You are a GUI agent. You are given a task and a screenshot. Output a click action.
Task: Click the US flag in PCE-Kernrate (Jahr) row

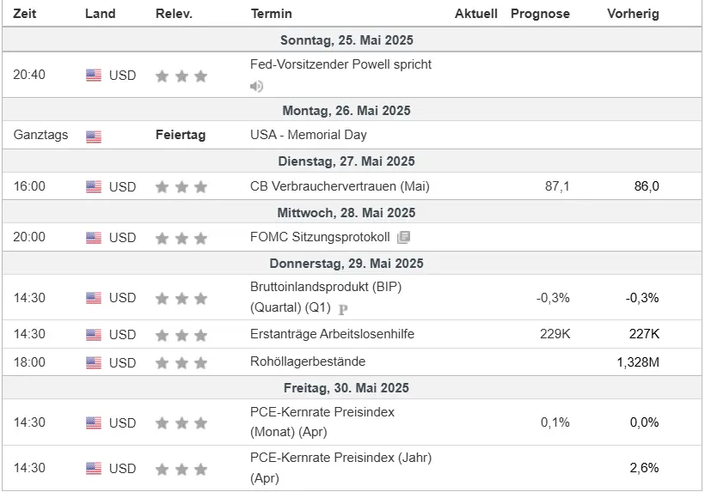94,469
